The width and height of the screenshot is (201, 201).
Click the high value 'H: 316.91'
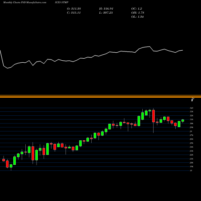(x=106, y=9)
